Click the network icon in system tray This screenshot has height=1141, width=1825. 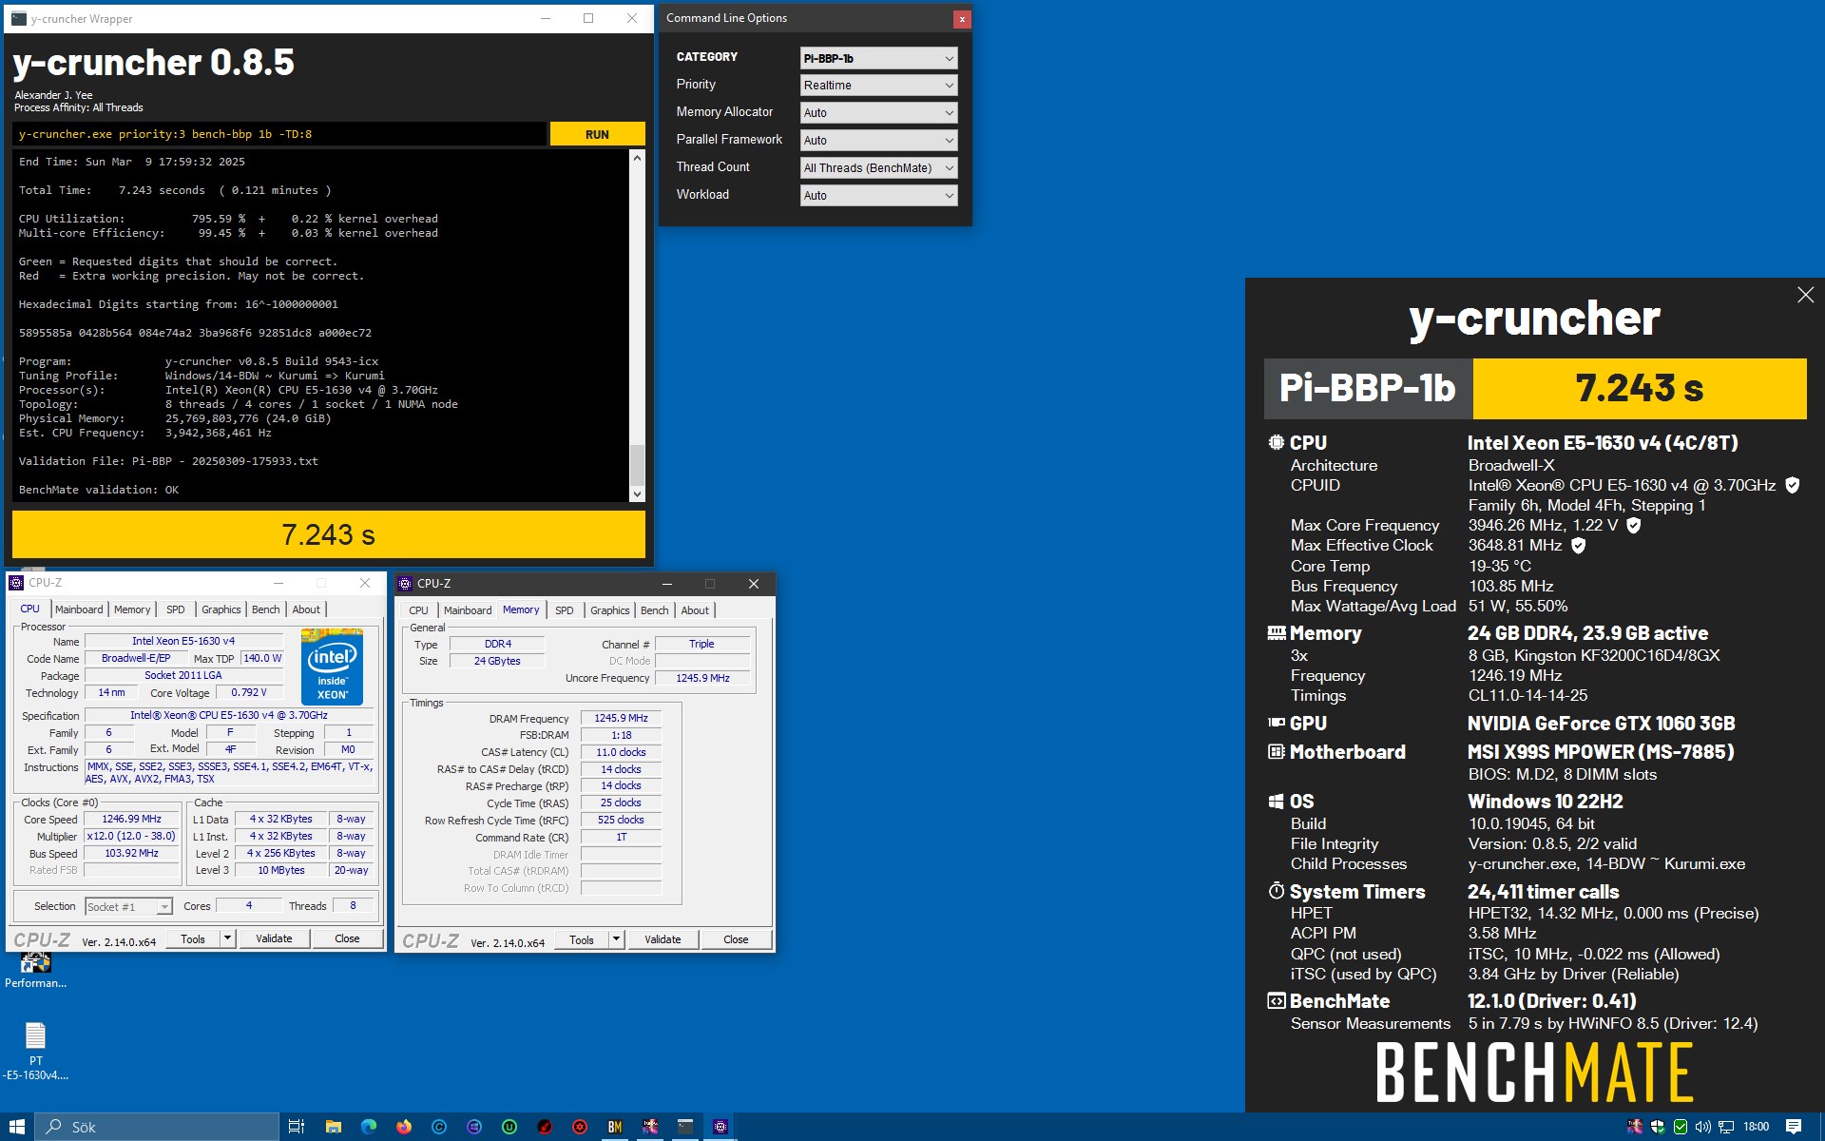pos(1726,1127)
